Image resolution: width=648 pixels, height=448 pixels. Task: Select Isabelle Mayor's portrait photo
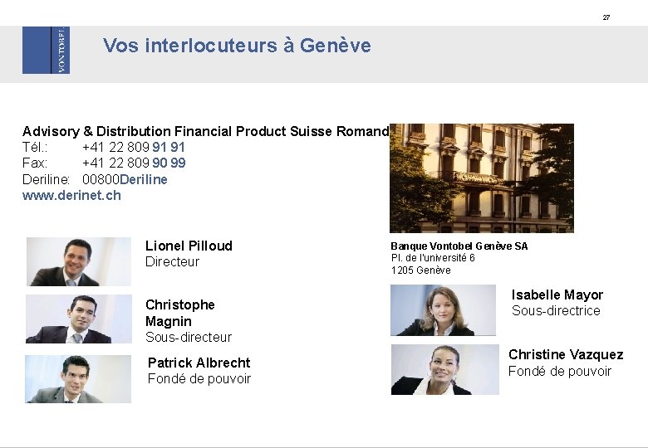443,309
